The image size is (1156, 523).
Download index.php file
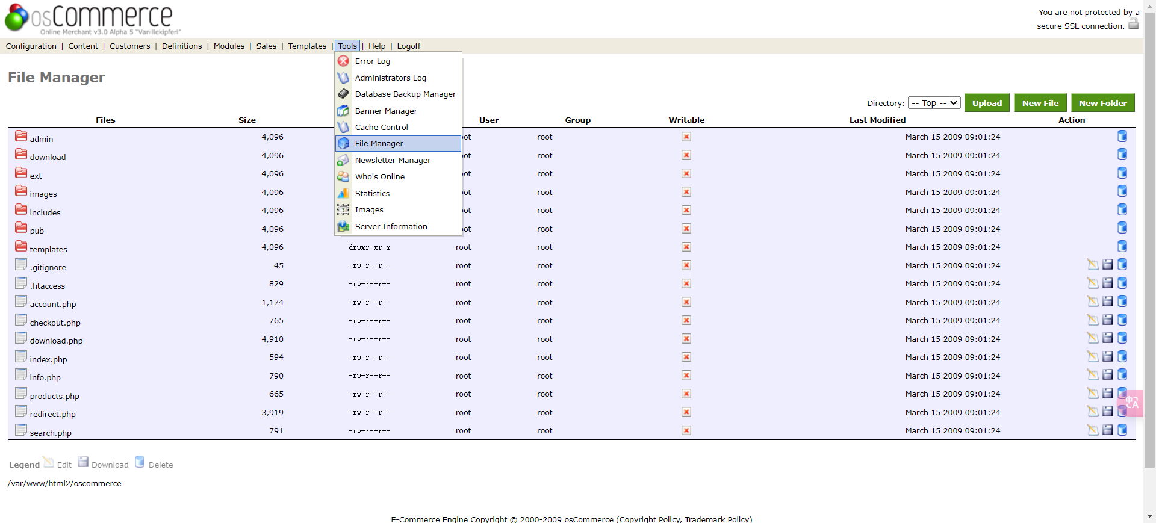click(1108, 356)
